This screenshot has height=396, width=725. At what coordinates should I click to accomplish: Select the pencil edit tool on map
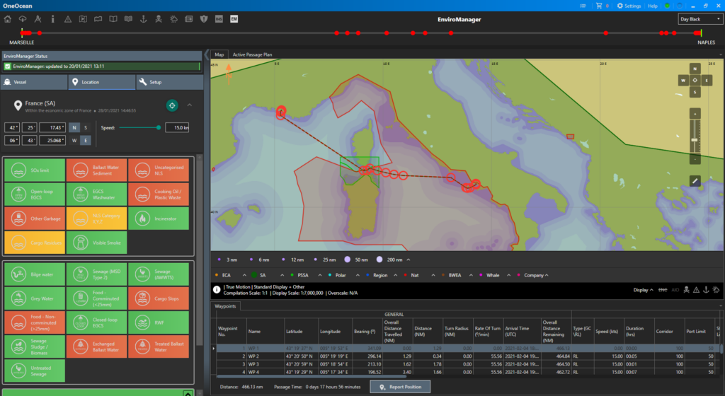(x=695, y=181)
